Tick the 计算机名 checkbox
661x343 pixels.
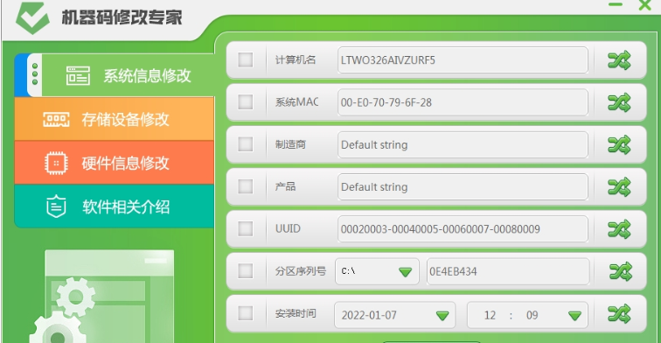[x=246, y=59]
